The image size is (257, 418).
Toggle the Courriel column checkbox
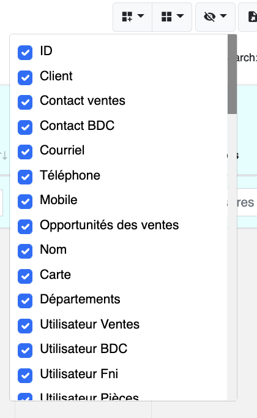click(25, 152)
